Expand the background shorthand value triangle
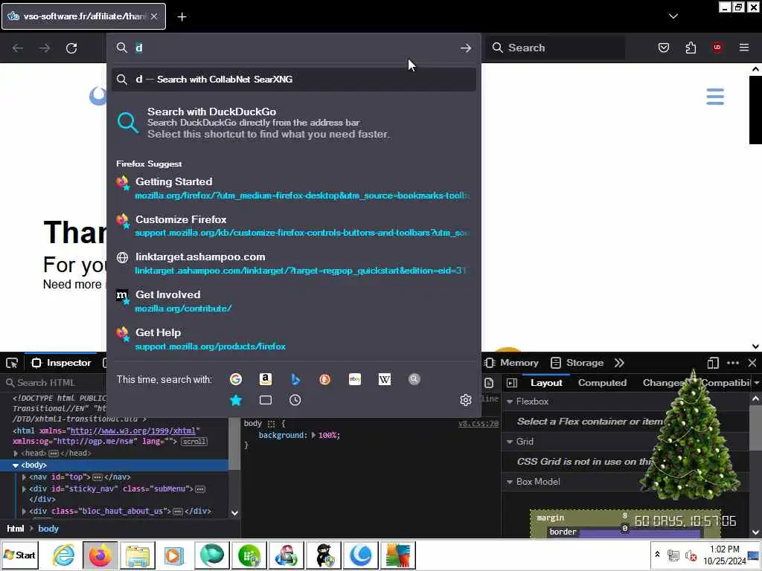This screenshot has width=762, height=571. coord(313,436)
